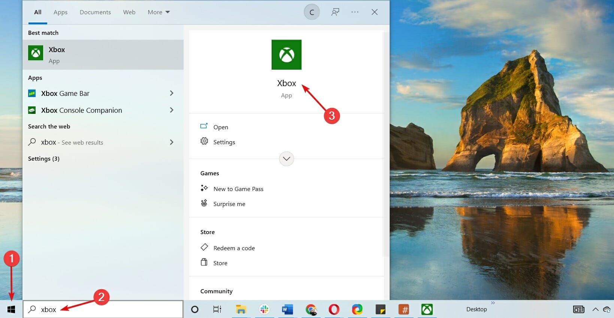Switch to the Web search tab

(129, 12)
